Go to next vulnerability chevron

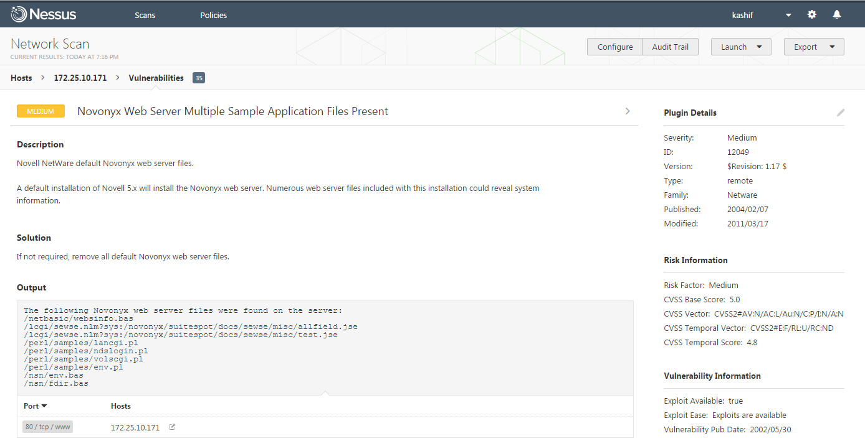click(x=628, y=111)
